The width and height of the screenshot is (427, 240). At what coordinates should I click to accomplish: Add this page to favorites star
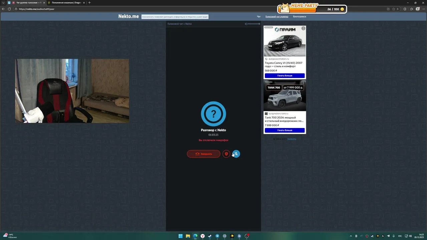tap(394, 9)
